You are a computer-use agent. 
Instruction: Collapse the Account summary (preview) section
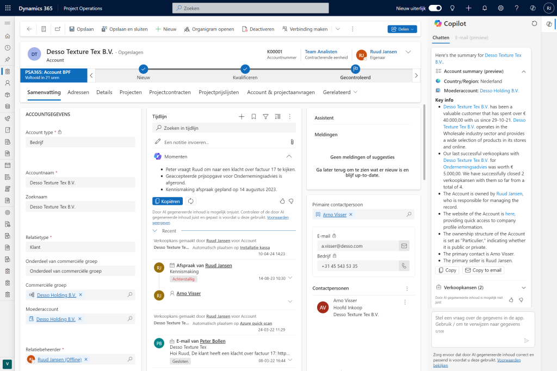click(x=524, y=71)
